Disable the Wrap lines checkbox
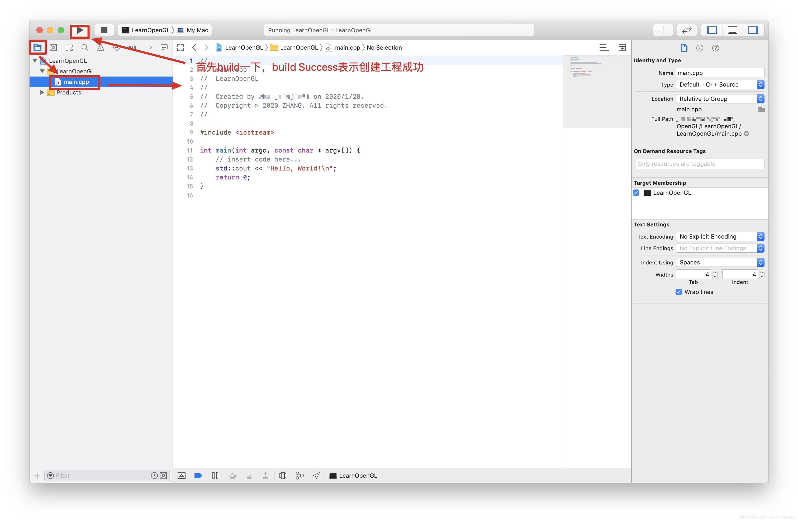 [679, 292]
